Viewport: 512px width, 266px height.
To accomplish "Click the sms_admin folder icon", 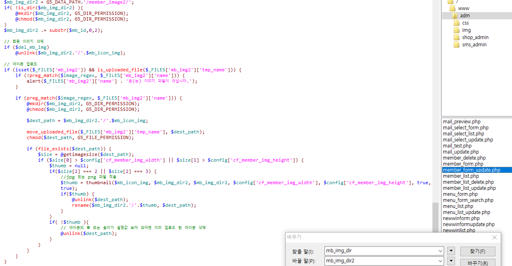I will tap(457, 45).
